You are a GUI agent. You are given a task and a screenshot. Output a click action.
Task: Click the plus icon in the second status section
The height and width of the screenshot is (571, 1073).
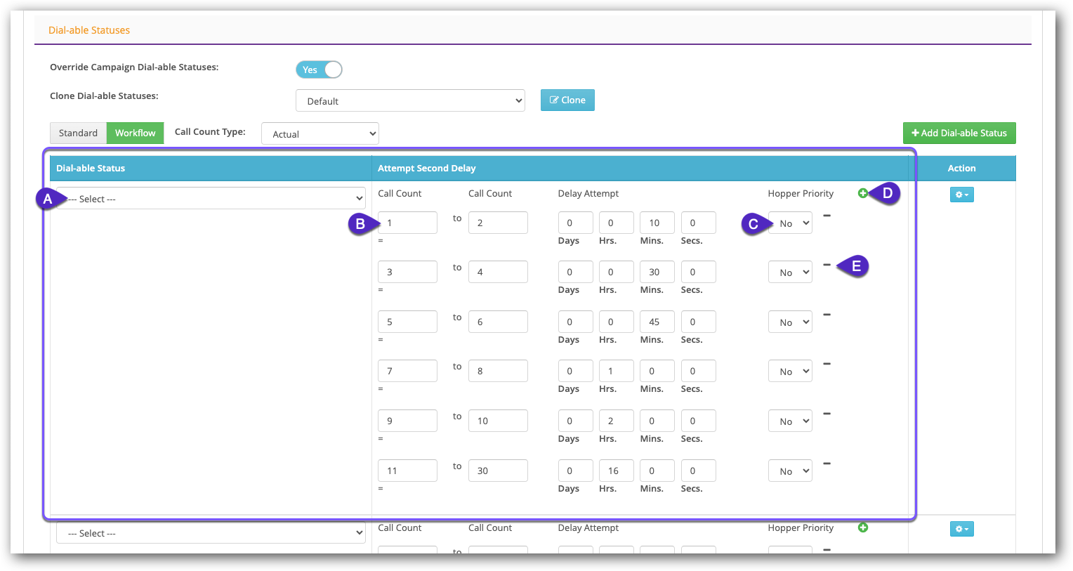pos(863,527)
